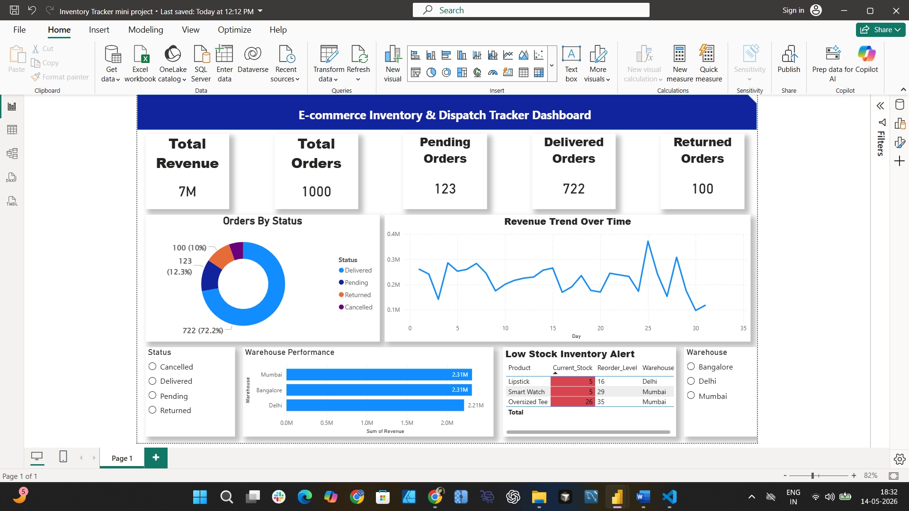Click the Share button

881,30
